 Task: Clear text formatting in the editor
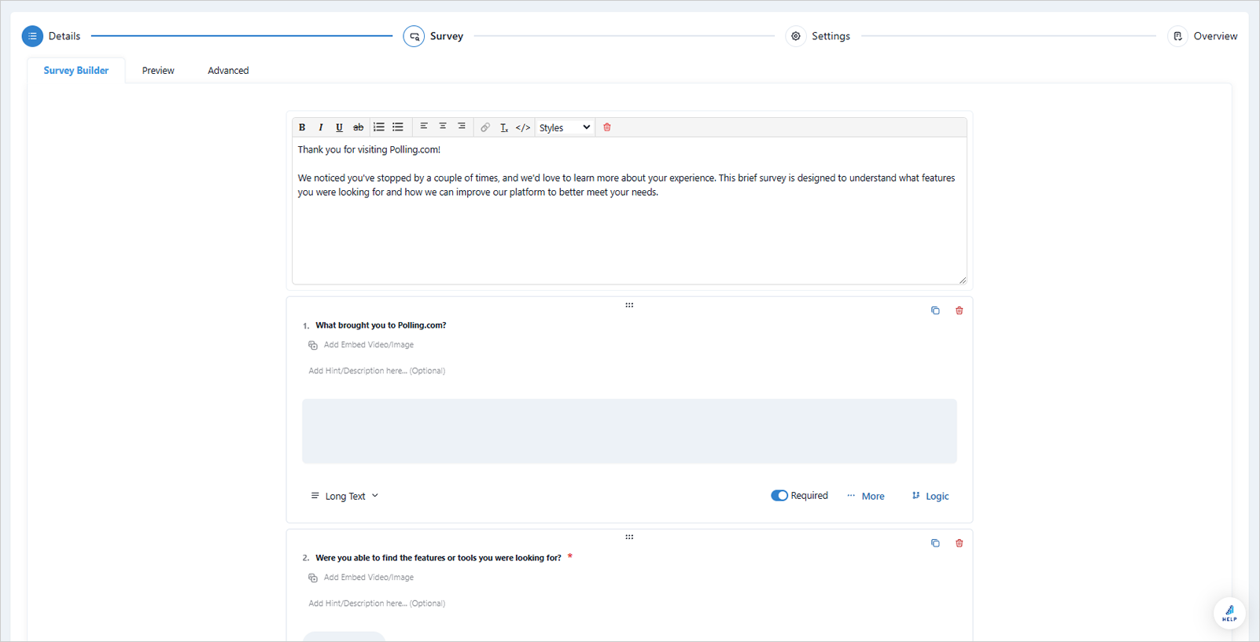click(x=504, y=127)
